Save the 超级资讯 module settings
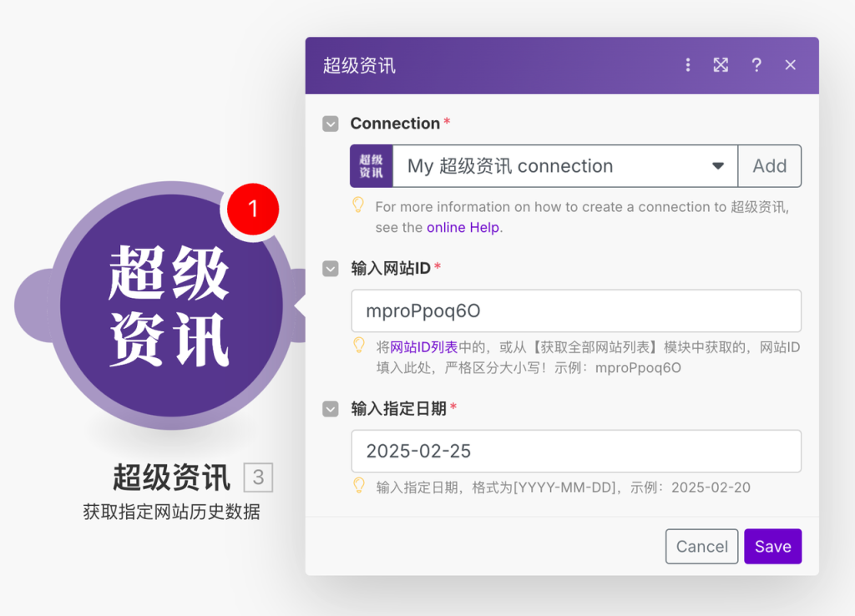The height and width of the screenshot is (616, 855). pyautogui.click(x=772, y=546)
